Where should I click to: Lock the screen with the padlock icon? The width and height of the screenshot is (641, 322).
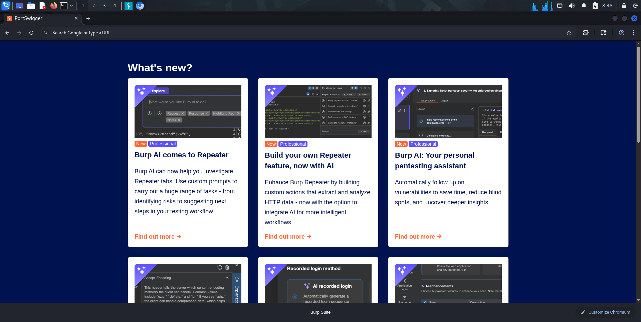tap(624, 6)
